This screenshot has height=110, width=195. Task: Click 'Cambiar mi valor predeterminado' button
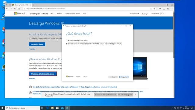(105, 95)
